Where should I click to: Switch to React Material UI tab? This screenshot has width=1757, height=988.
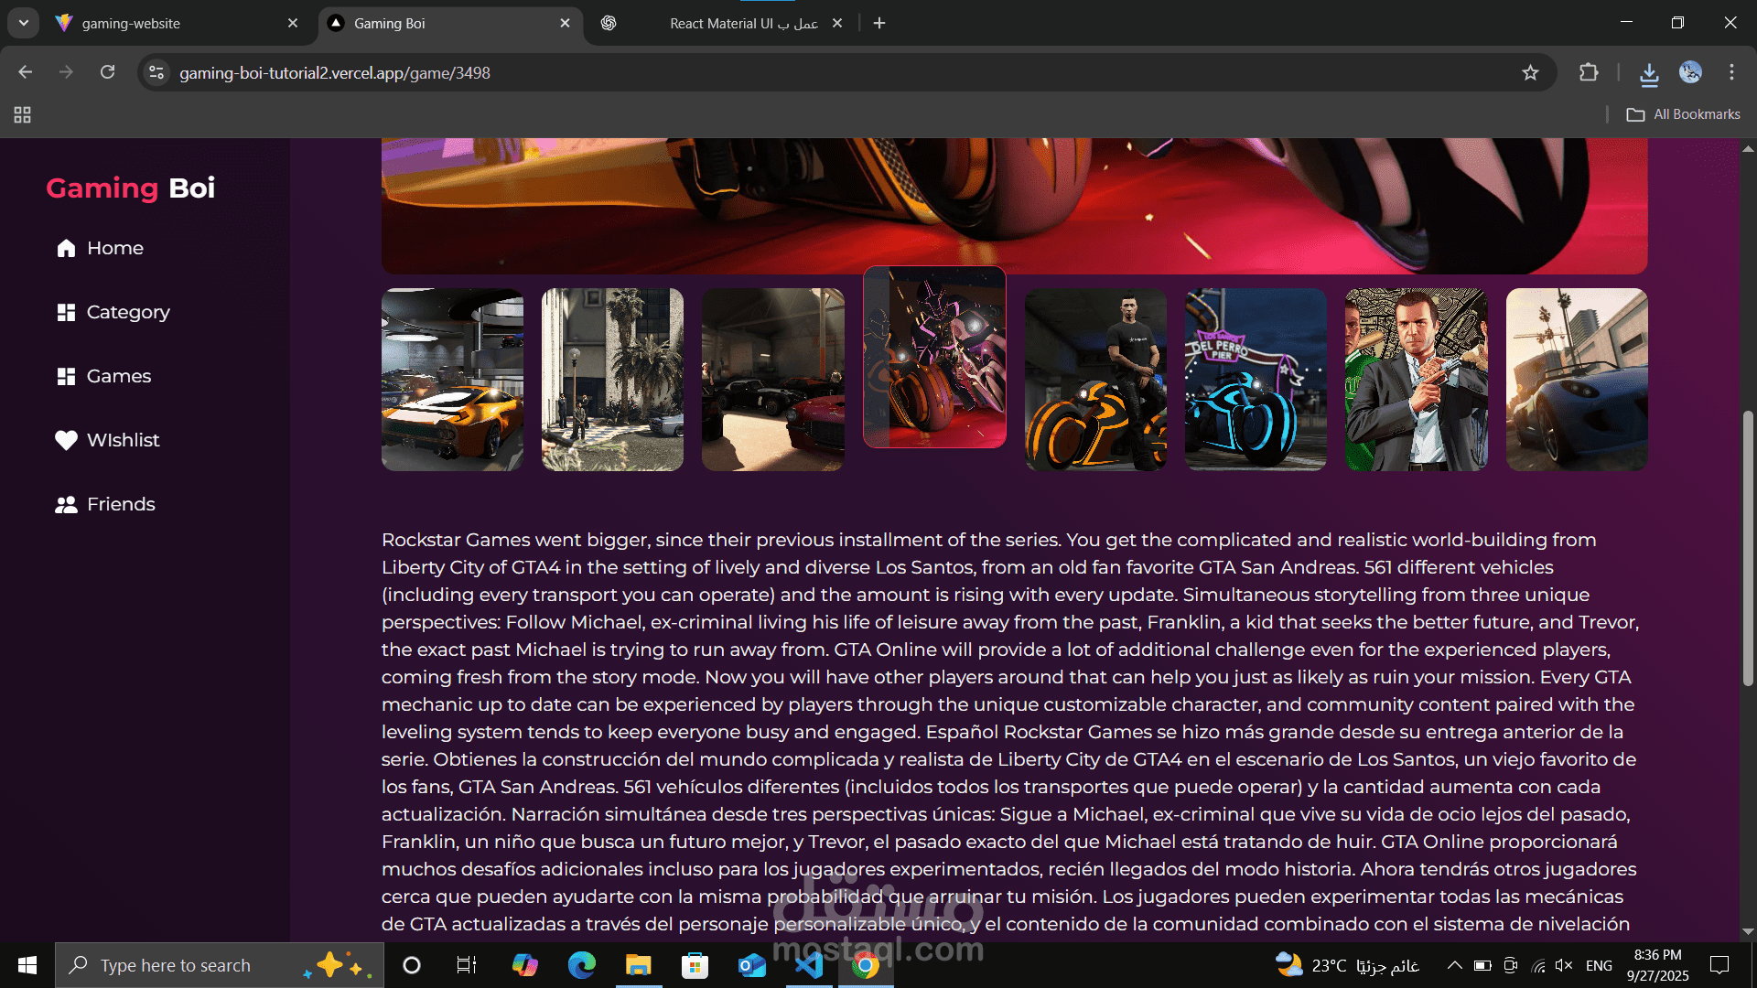(743, 23)
